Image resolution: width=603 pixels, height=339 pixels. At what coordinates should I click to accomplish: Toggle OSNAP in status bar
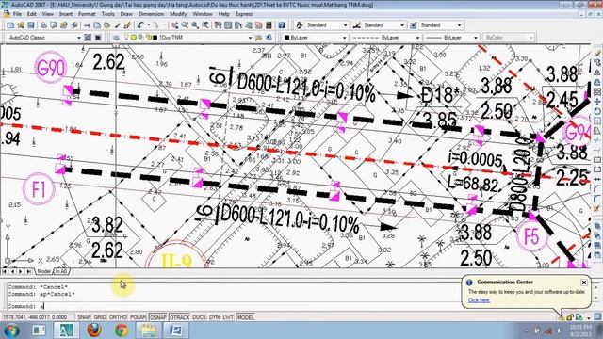tap(158, 317)
